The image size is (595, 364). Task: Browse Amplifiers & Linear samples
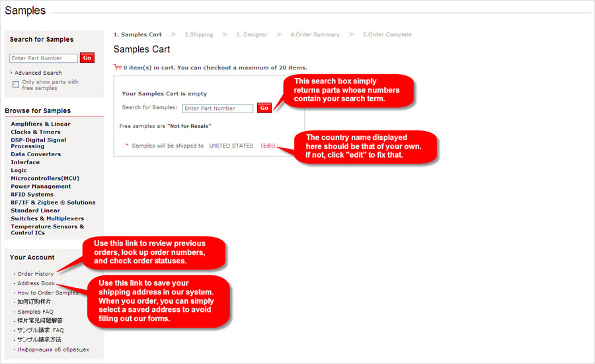point(40,124)
